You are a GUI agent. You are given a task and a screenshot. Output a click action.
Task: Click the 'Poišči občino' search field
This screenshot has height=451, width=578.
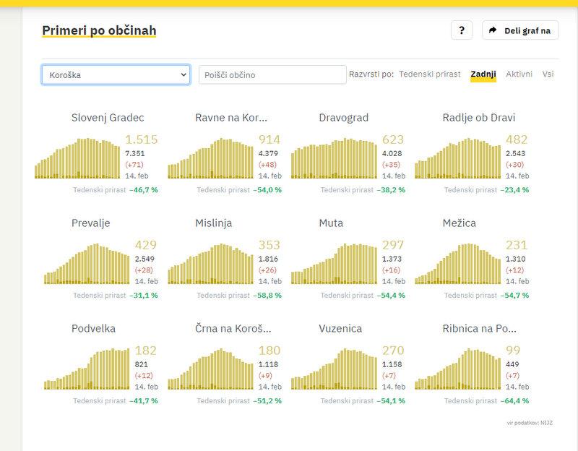click(x=272, y=74)
